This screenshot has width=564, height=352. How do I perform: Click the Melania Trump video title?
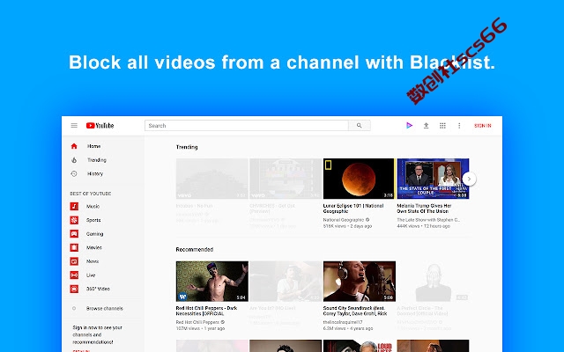pyautogui.click(x=424, y=209)
